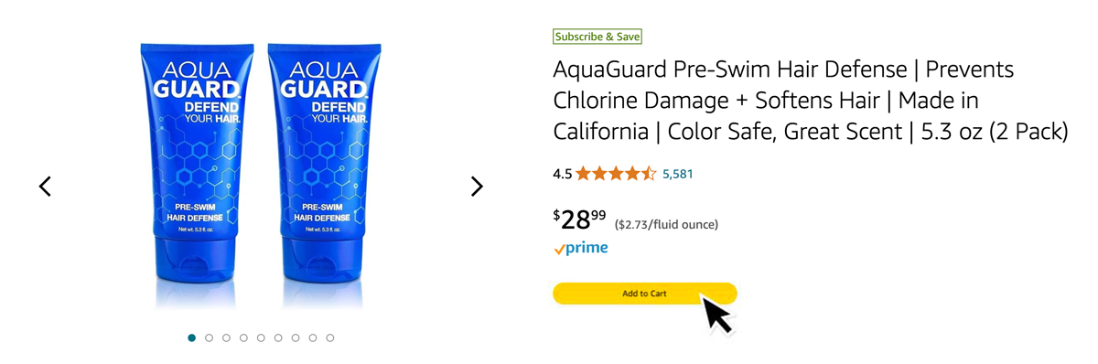This screenshot has height=364, width=1098.
Task: Click the $28.99 price
Action: (579, 219)
